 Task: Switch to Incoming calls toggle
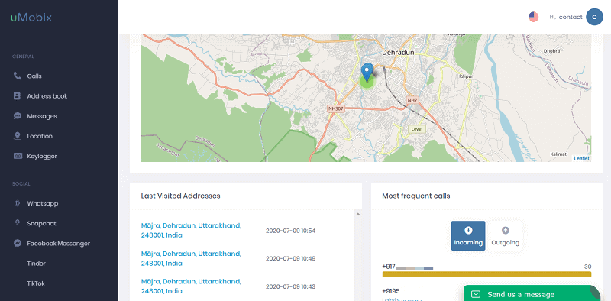pyautogui.click(x=468, y=235)
